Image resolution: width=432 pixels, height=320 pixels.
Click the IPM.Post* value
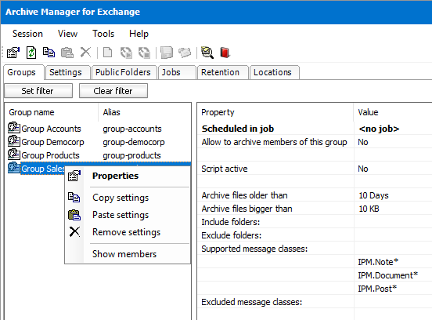377,289
